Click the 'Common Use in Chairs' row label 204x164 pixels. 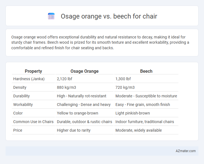(x=33, y=122)
